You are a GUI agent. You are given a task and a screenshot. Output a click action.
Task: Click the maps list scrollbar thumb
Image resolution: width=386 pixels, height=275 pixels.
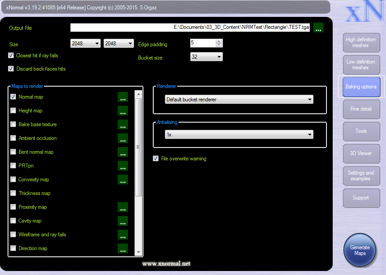138,147
